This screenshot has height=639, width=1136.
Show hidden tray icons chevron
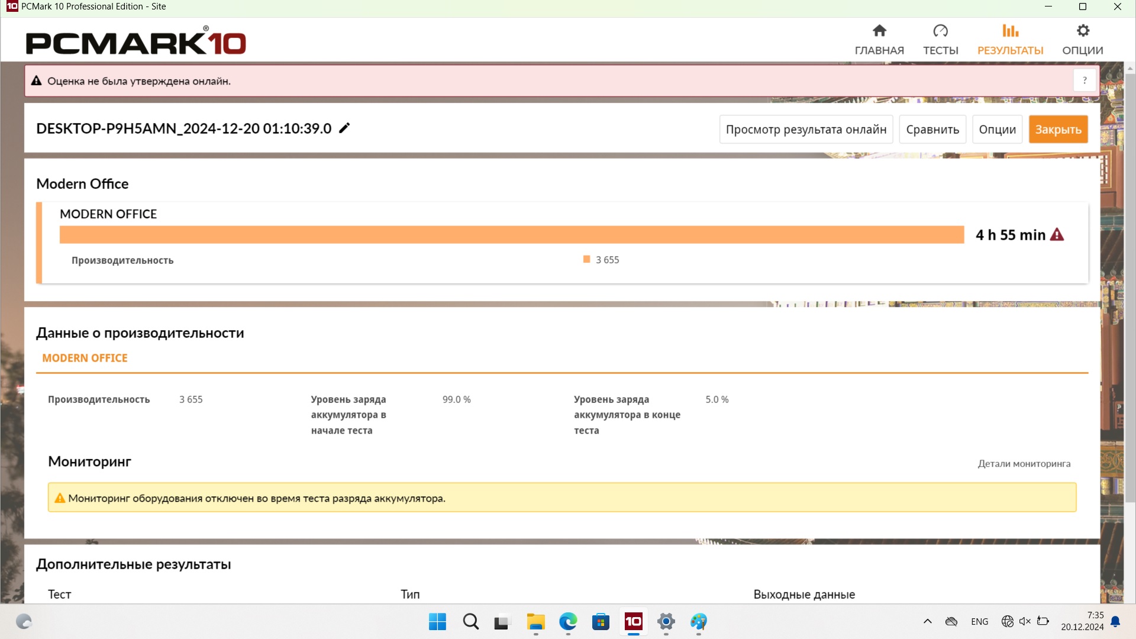(x=927, y=621)
